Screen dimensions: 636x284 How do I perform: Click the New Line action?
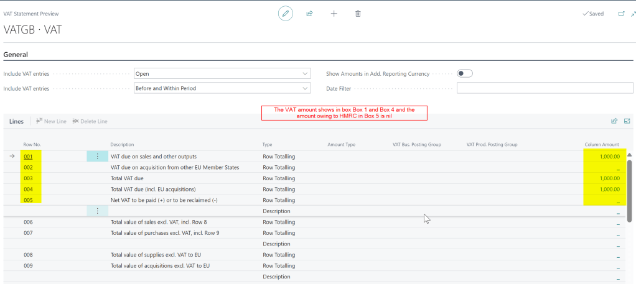[x=51, y=121]
